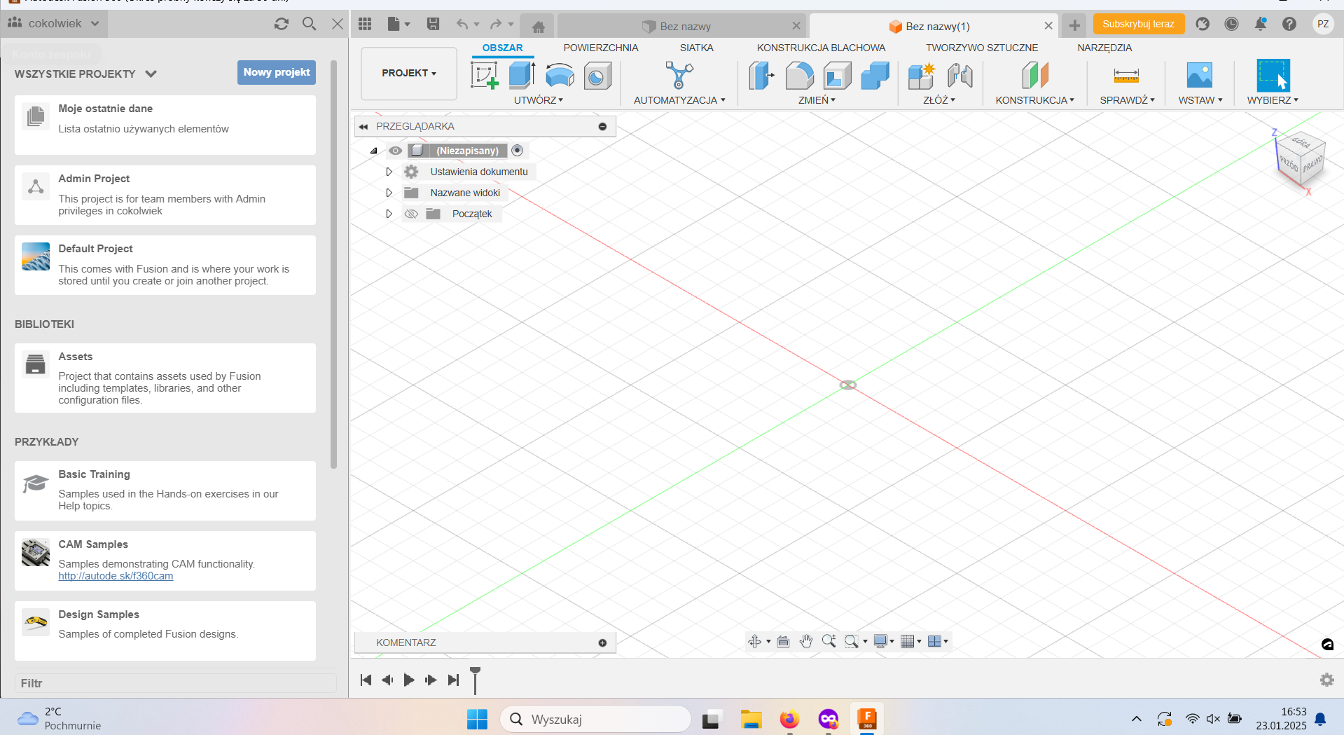Expand the Ustawienia dokumentu tree node
Image resolution: width=1344 pixels, height=735 pixels.
tap(389, 172)
